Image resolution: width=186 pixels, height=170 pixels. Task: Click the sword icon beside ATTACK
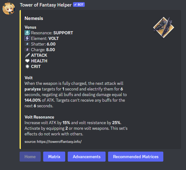click(27, 55)
